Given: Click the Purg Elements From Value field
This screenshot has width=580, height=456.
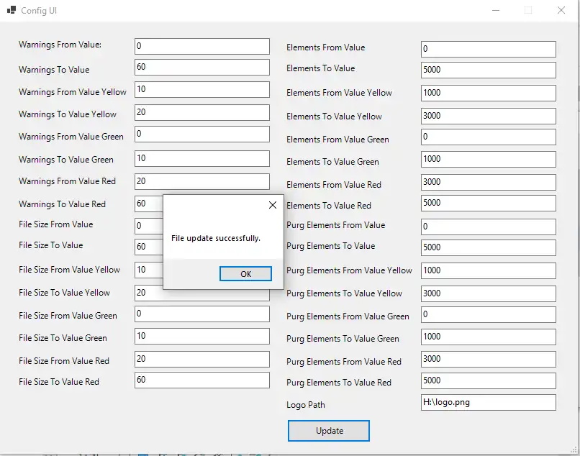Looking at the screenshot, I should pos(489,227).
